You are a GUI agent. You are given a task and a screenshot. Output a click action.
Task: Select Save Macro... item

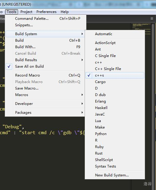(x=45, y=88)
